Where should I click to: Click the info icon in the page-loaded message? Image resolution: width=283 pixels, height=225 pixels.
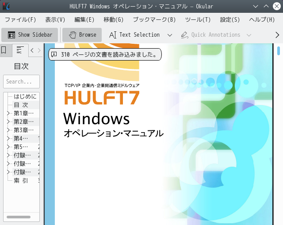(x=54, y=54)
